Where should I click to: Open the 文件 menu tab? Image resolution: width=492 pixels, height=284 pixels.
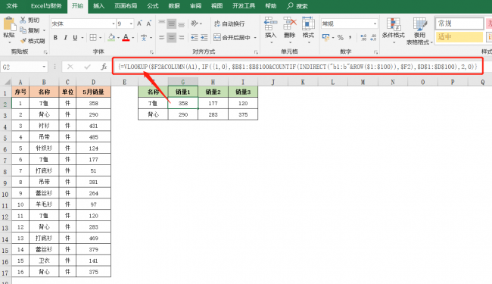pyautogui.click(x=12, y=6)
